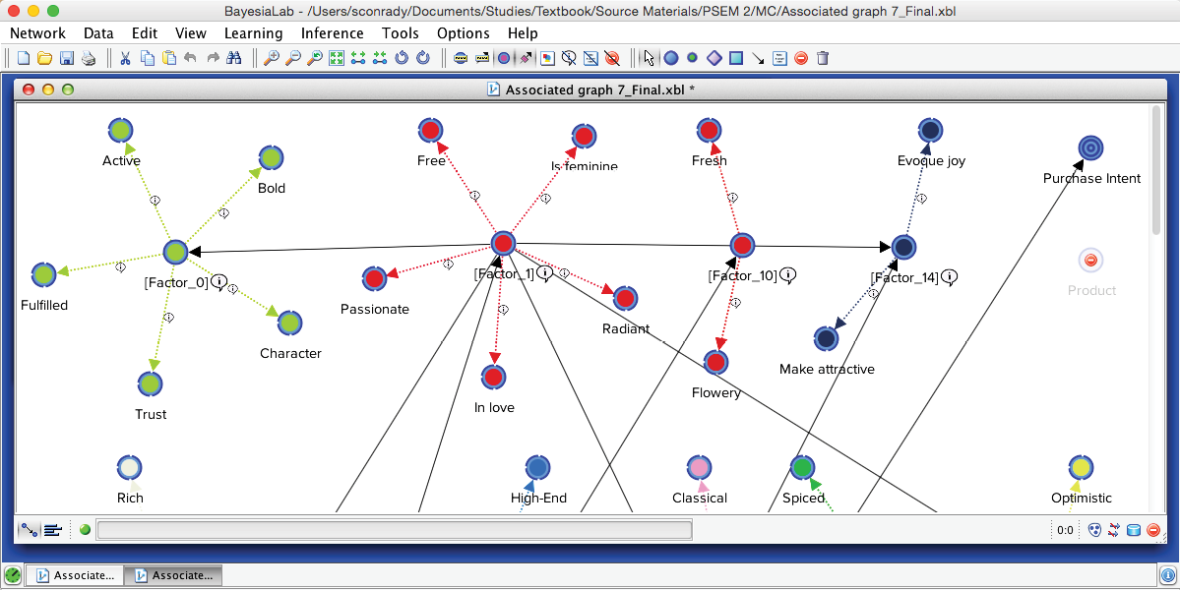Switch to the first Associate... window tab
Viewport: 1180px width, 590px height.
(x=74, y=575)
